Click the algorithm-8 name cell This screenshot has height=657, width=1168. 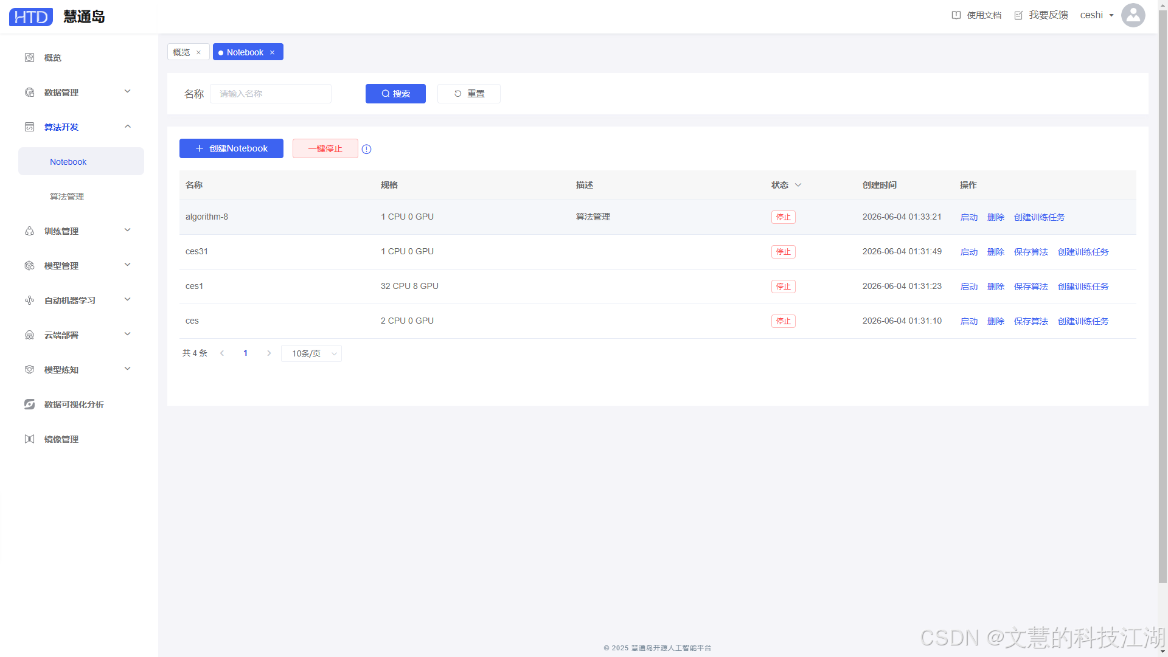(x=207, y=217)
